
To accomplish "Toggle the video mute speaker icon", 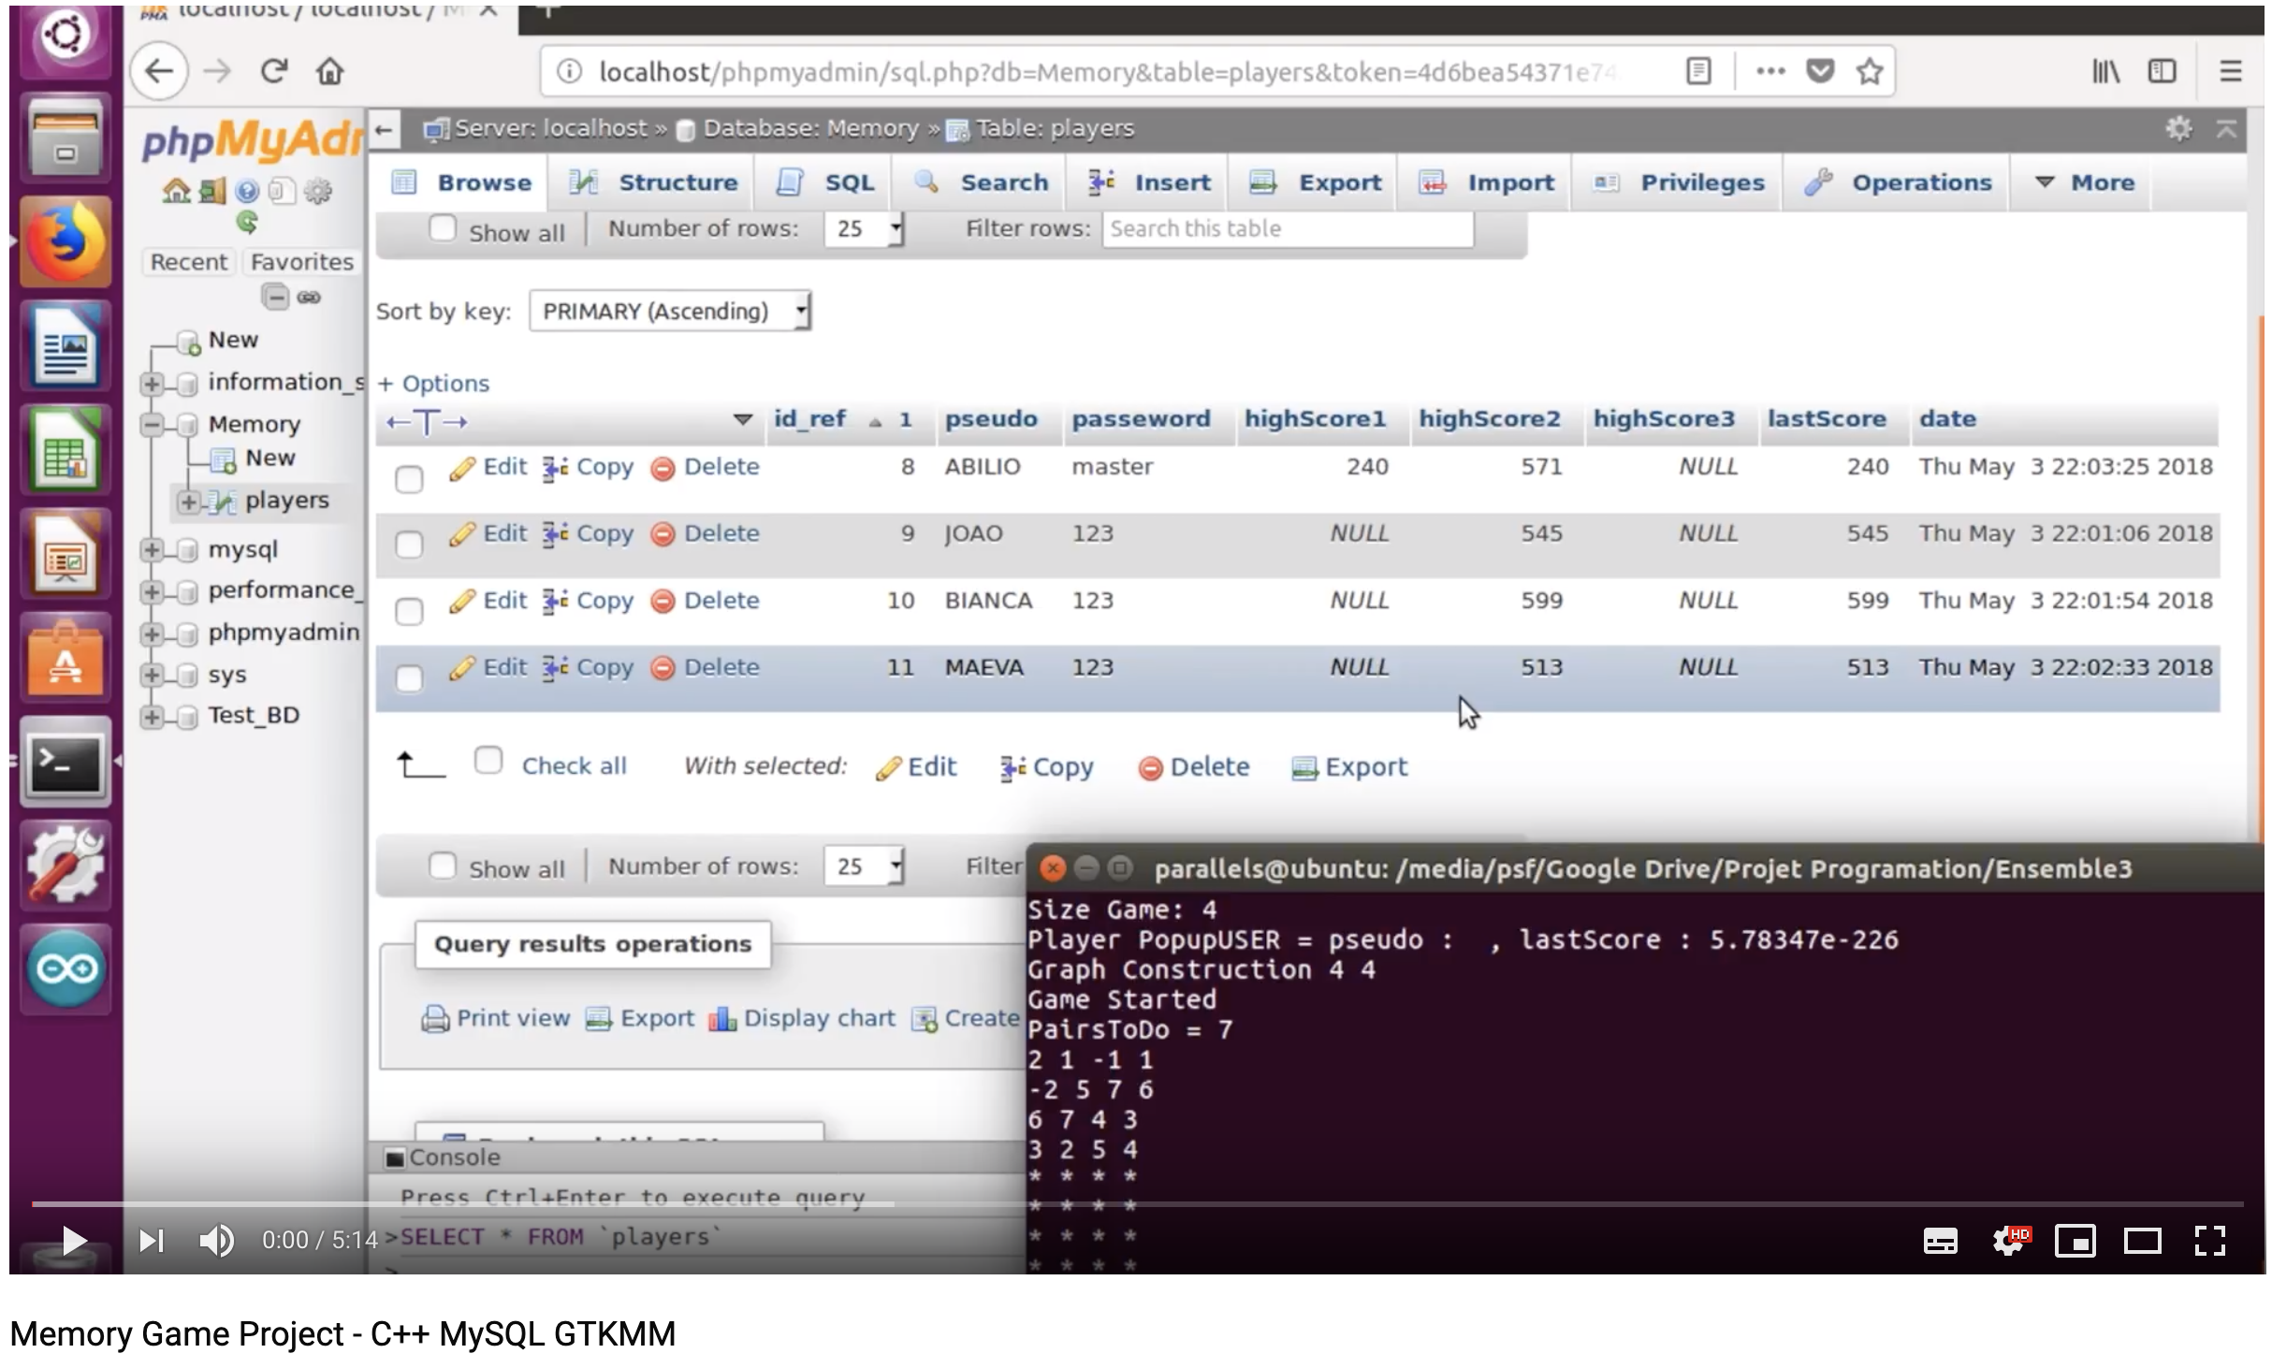I will pos(217,1241).
